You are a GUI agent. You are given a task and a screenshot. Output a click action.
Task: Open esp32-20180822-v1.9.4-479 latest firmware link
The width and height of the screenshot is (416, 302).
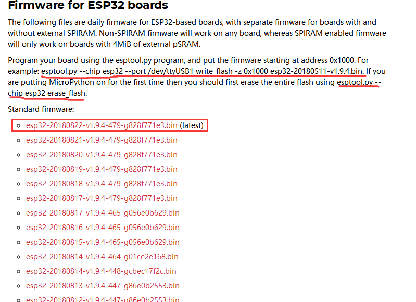tap(102, 125)
